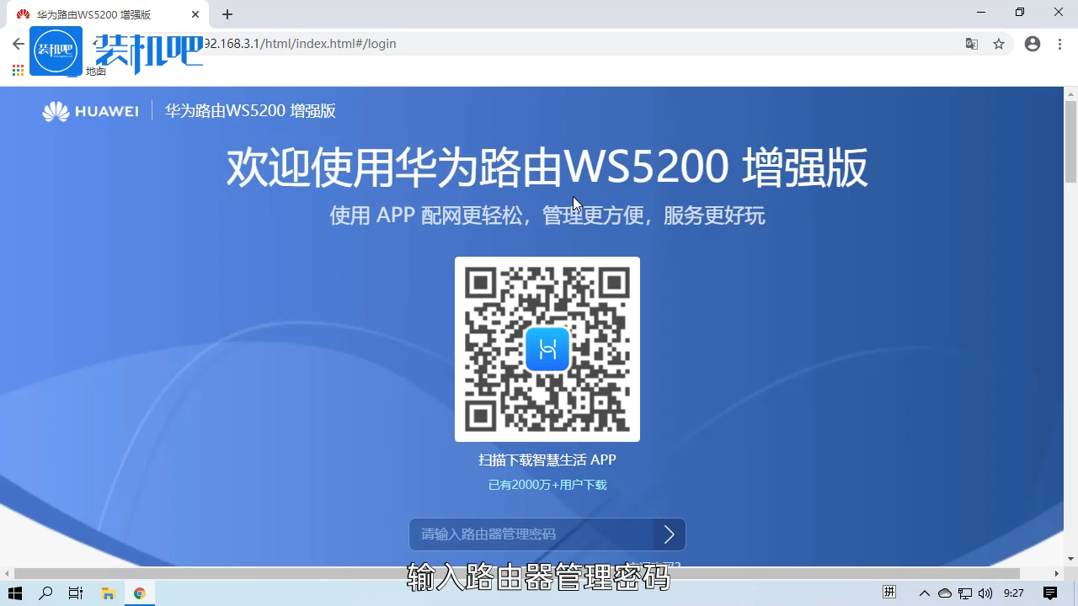Select the HUAWEI logo on the page
Viewport: 1078px width, 606px height.
[x=90, y=110]
